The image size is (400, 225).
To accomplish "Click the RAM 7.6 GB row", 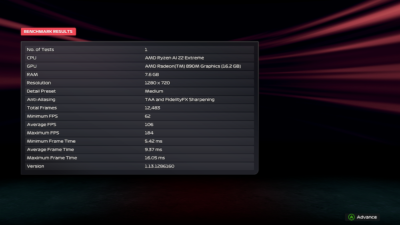I will pyautogui.click(x=139, y=75).
